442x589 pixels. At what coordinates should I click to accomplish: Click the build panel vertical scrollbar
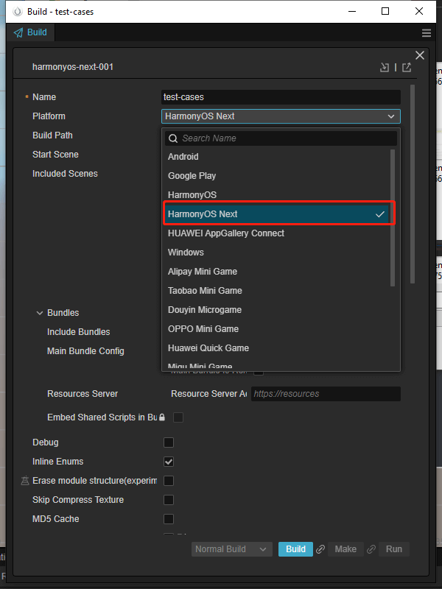(x=413, y=184)
